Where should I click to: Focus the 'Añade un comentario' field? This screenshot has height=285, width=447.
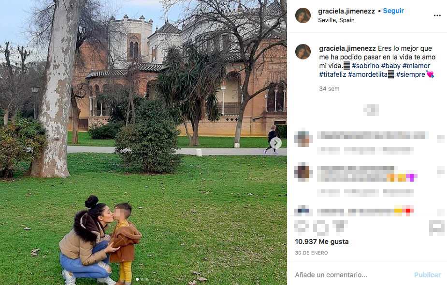click(354, 275)
